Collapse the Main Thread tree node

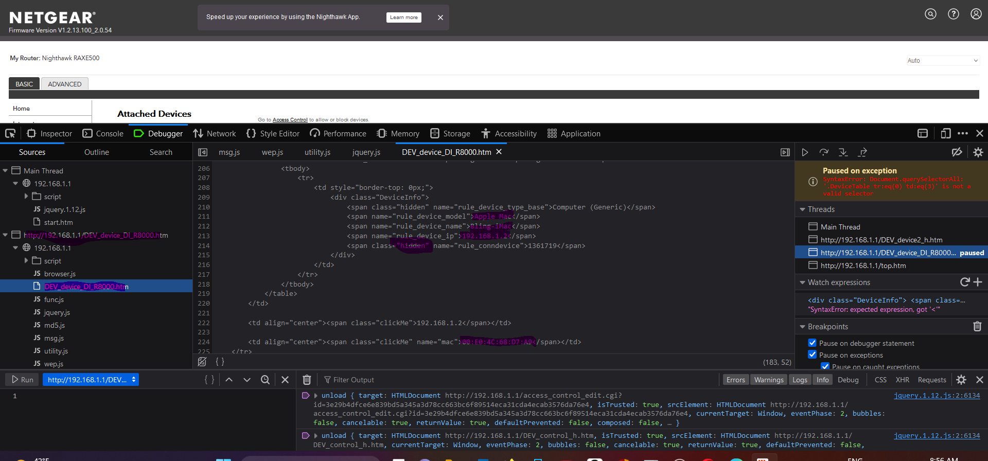(5, 171)
